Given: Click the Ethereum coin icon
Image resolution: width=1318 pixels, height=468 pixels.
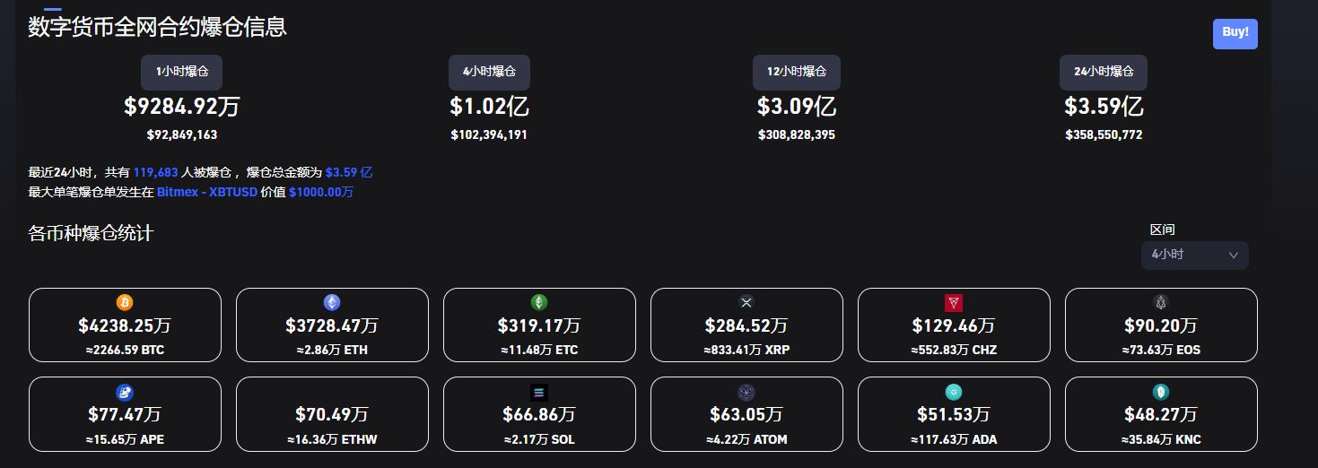Looking at the screenshot, I should [x=332, y=302].
